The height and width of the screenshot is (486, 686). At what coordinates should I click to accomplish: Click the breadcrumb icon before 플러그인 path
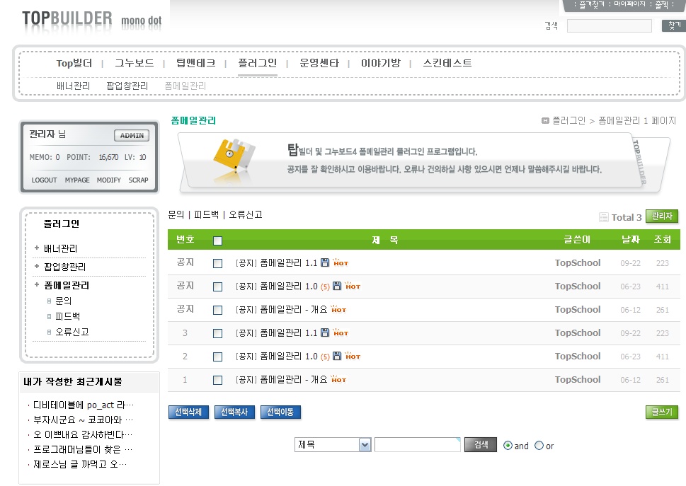tap(545, 121)
